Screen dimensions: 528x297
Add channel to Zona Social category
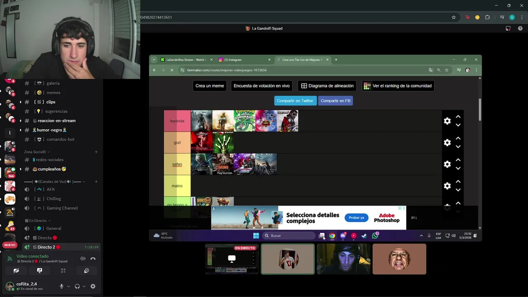(x=96, y=152)
